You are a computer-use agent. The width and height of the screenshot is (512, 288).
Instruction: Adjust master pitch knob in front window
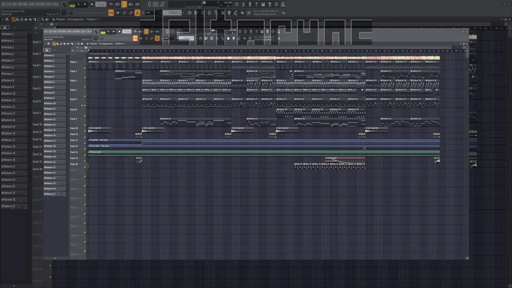click(96, 38)
